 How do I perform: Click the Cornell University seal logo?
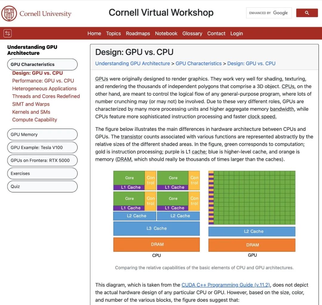coord(9,13)
